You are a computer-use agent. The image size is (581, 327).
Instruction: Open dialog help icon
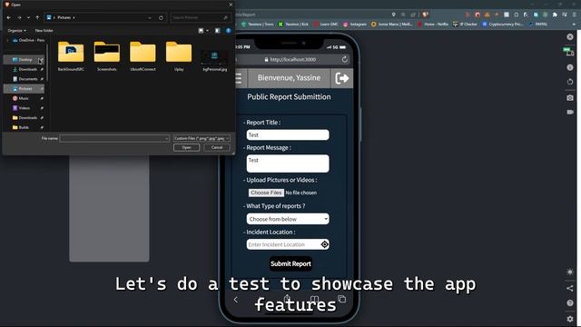(x=228, y=30)
